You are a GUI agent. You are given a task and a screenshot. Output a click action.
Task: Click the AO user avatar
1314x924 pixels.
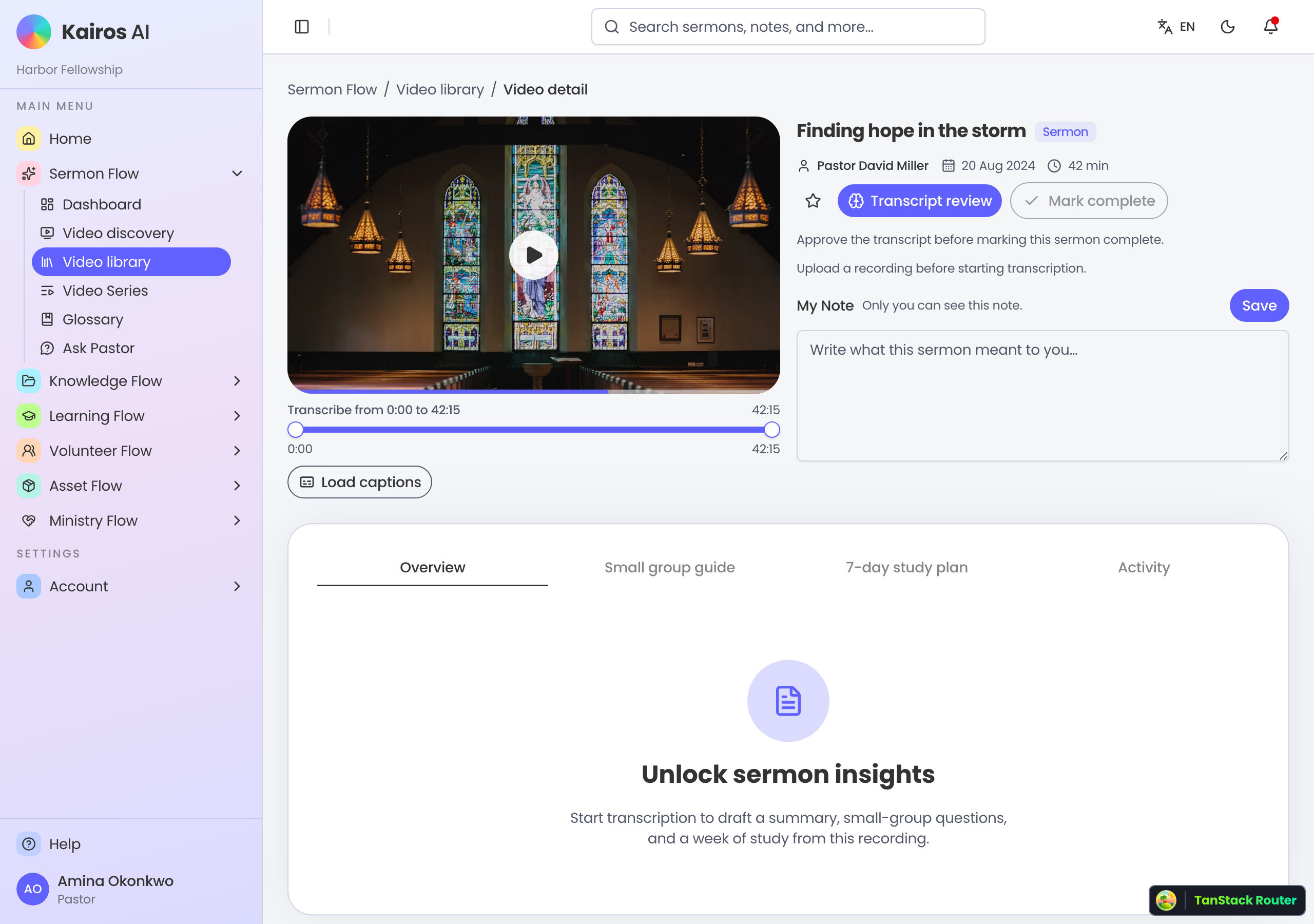tap(33, 889)
